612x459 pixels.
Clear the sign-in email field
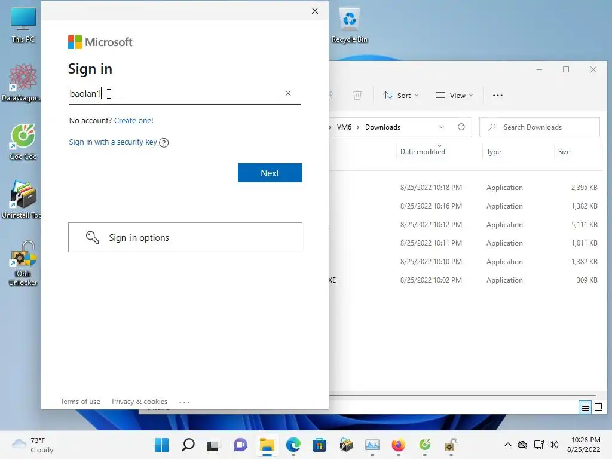tap(288, 93)
